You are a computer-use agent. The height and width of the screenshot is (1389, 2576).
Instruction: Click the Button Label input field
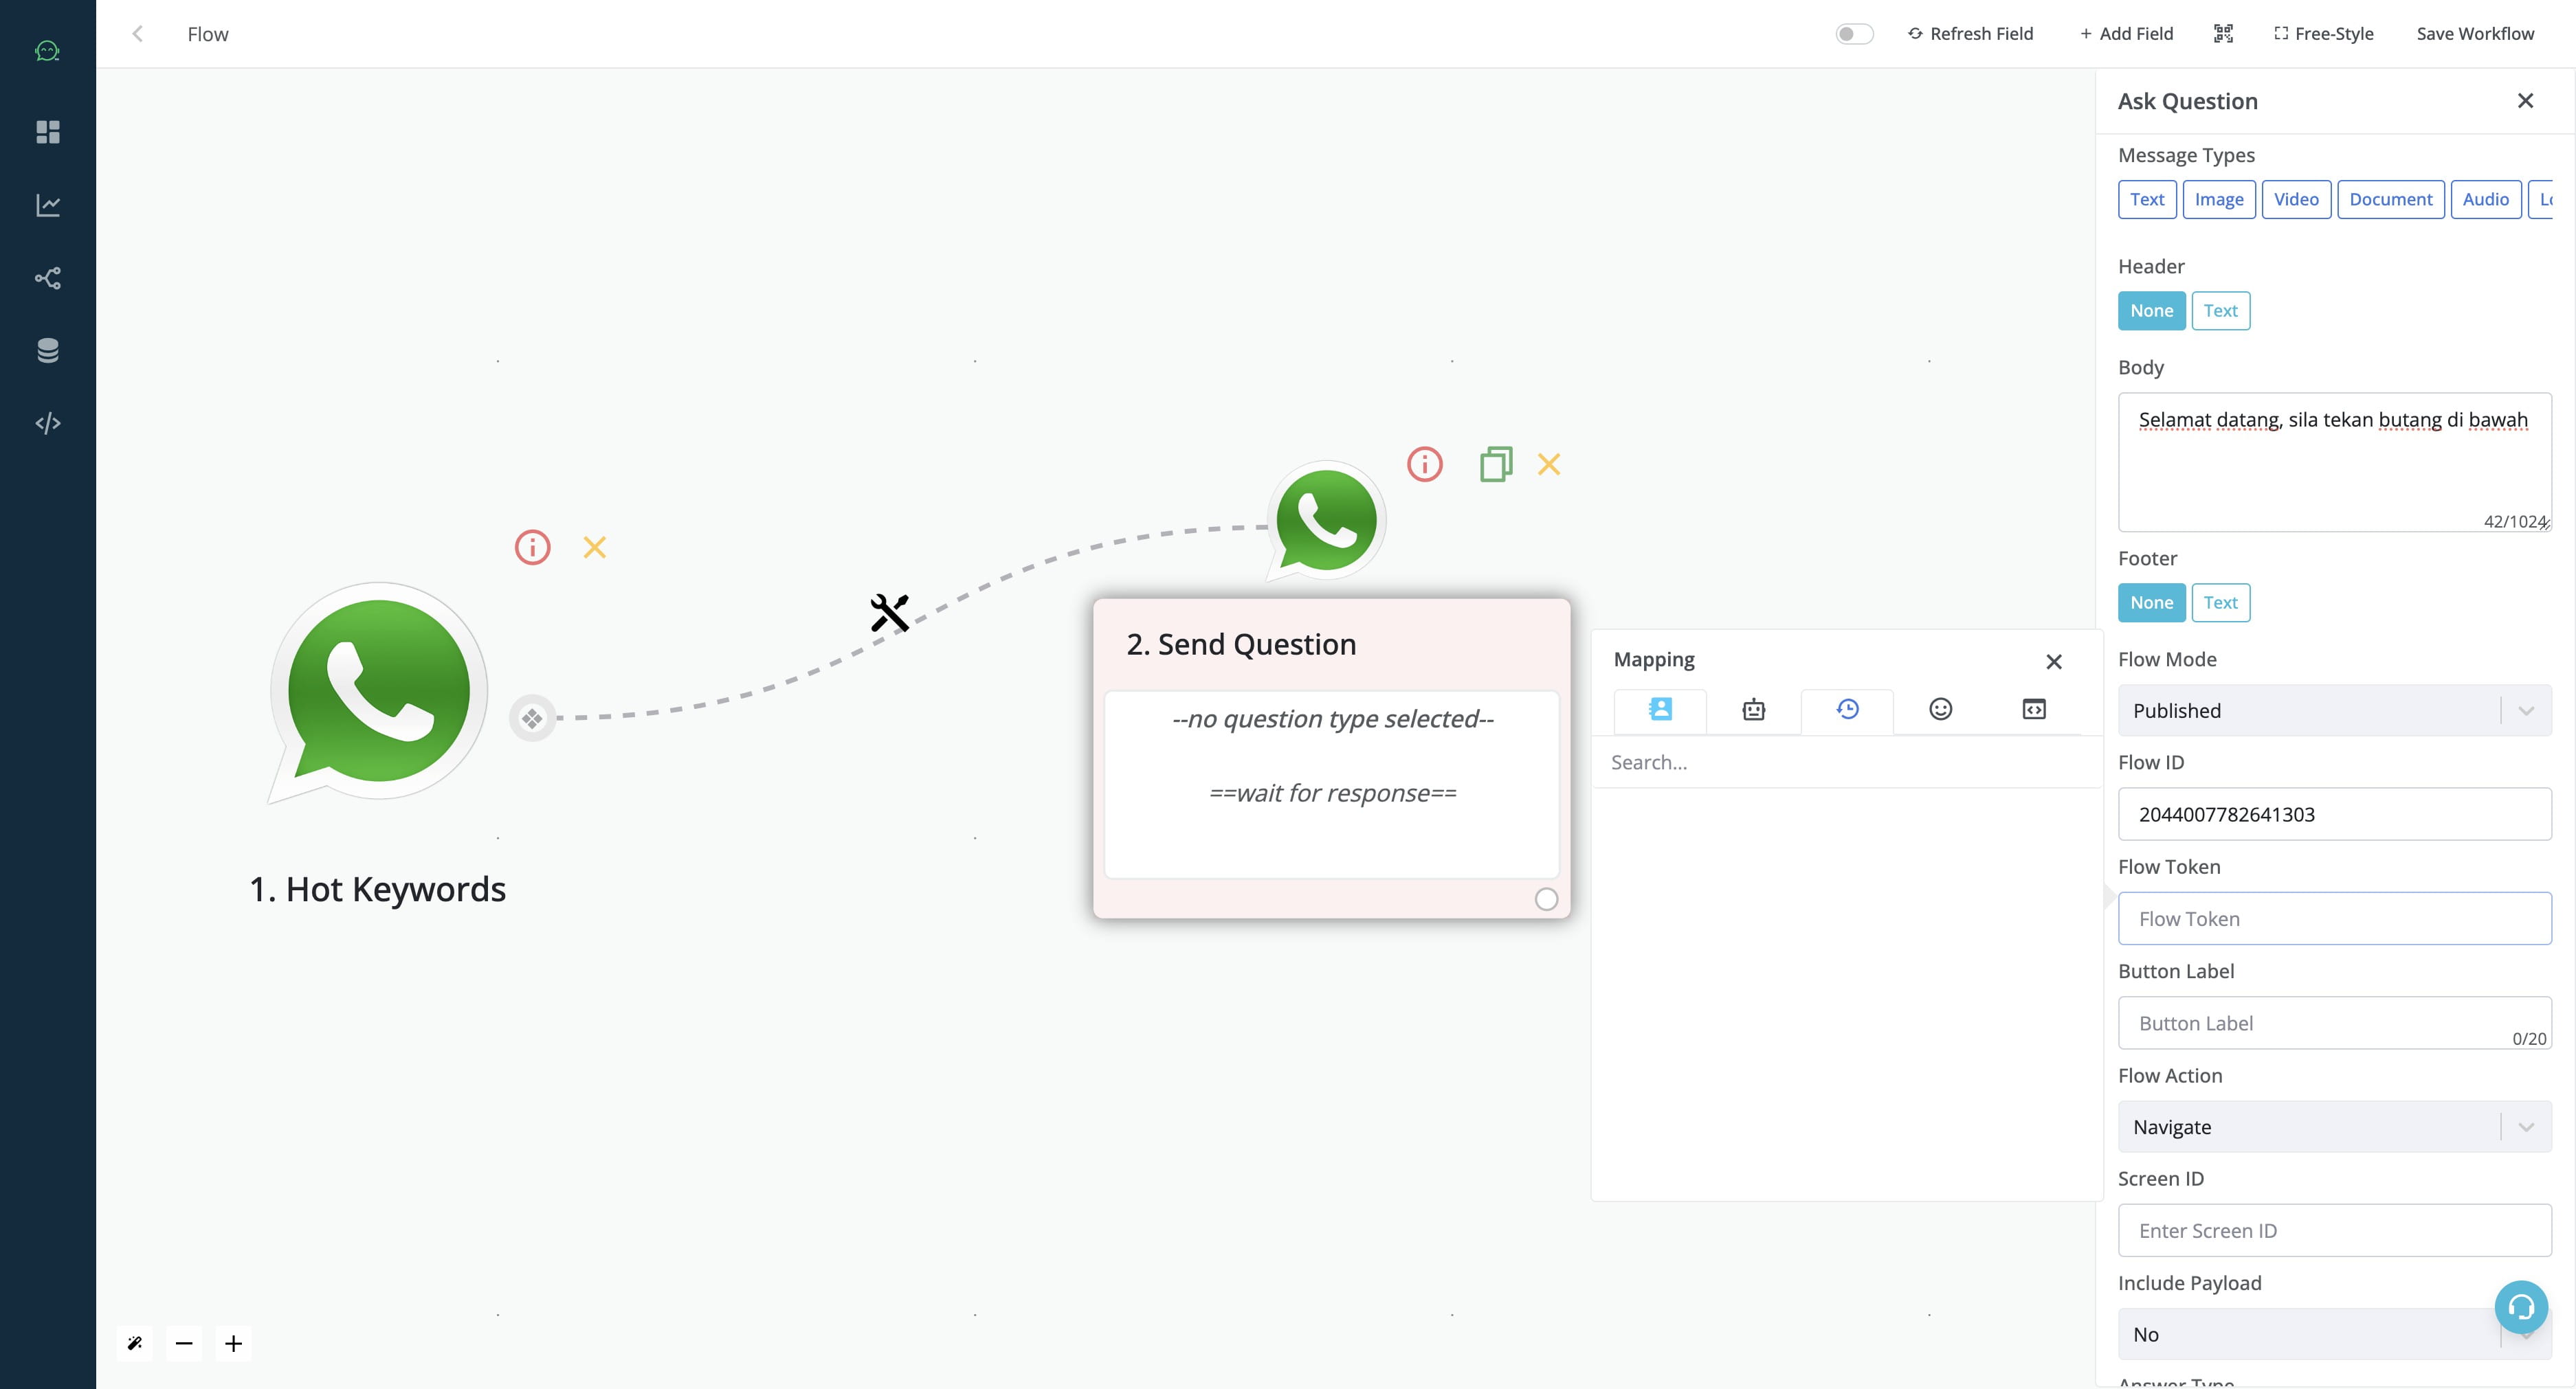coord(2334,1022)
